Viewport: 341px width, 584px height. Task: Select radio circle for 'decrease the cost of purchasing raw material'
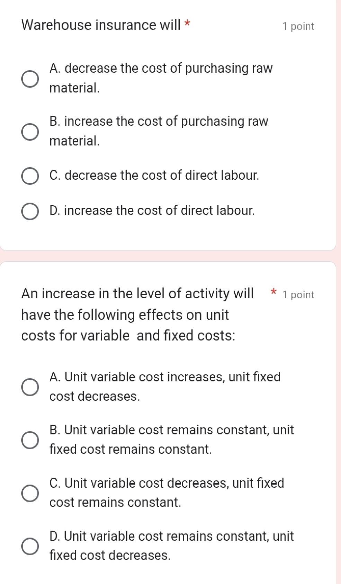(30, 79)
